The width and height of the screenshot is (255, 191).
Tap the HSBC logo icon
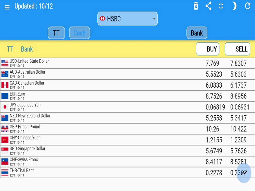point(102,19)
